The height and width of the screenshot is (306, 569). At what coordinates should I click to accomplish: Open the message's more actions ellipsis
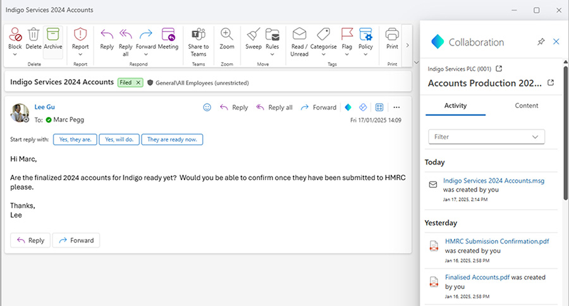point(397,107)
